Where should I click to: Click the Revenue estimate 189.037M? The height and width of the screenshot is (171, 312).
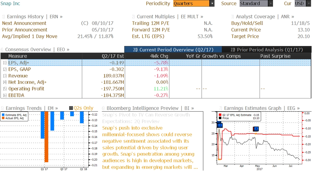(113, 76)
